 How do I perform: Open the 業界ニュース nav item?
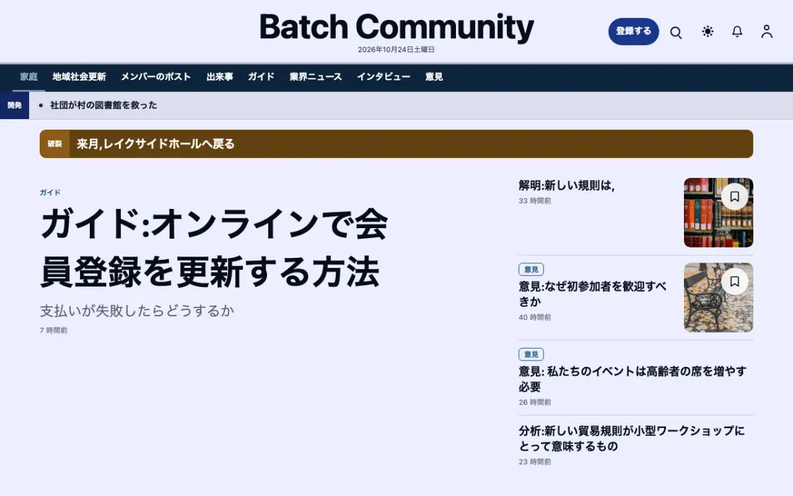pos(316,77)
